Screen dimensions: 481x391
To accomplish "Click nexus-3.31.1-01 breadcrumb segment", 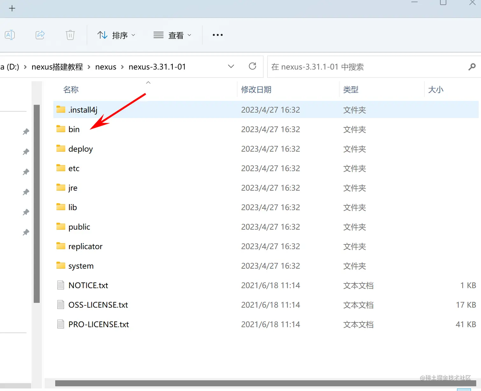I will click(157, 67).
